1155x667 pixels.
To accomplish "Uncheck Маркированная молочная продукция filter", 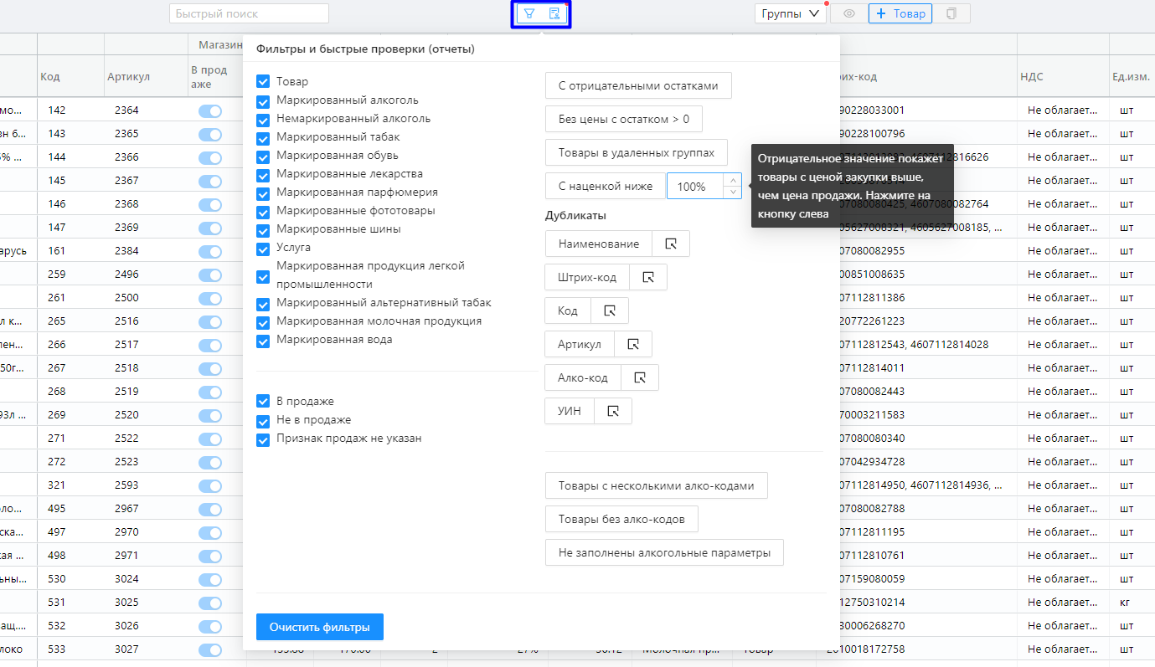I will point(263,321).
